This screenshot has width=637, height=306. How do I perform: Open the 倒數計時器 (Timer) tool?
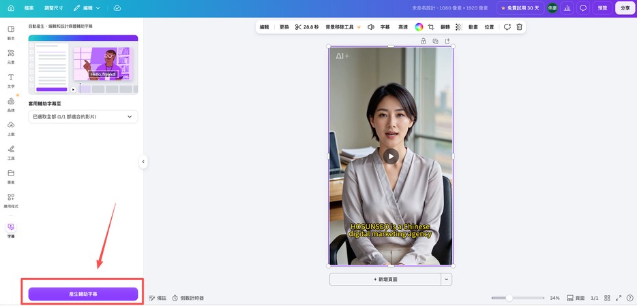(188, 298)
